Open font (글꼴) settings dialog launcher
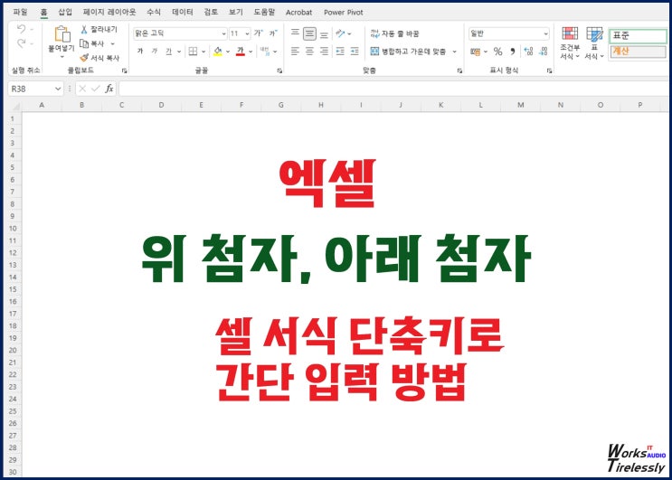 click(279, 71)
